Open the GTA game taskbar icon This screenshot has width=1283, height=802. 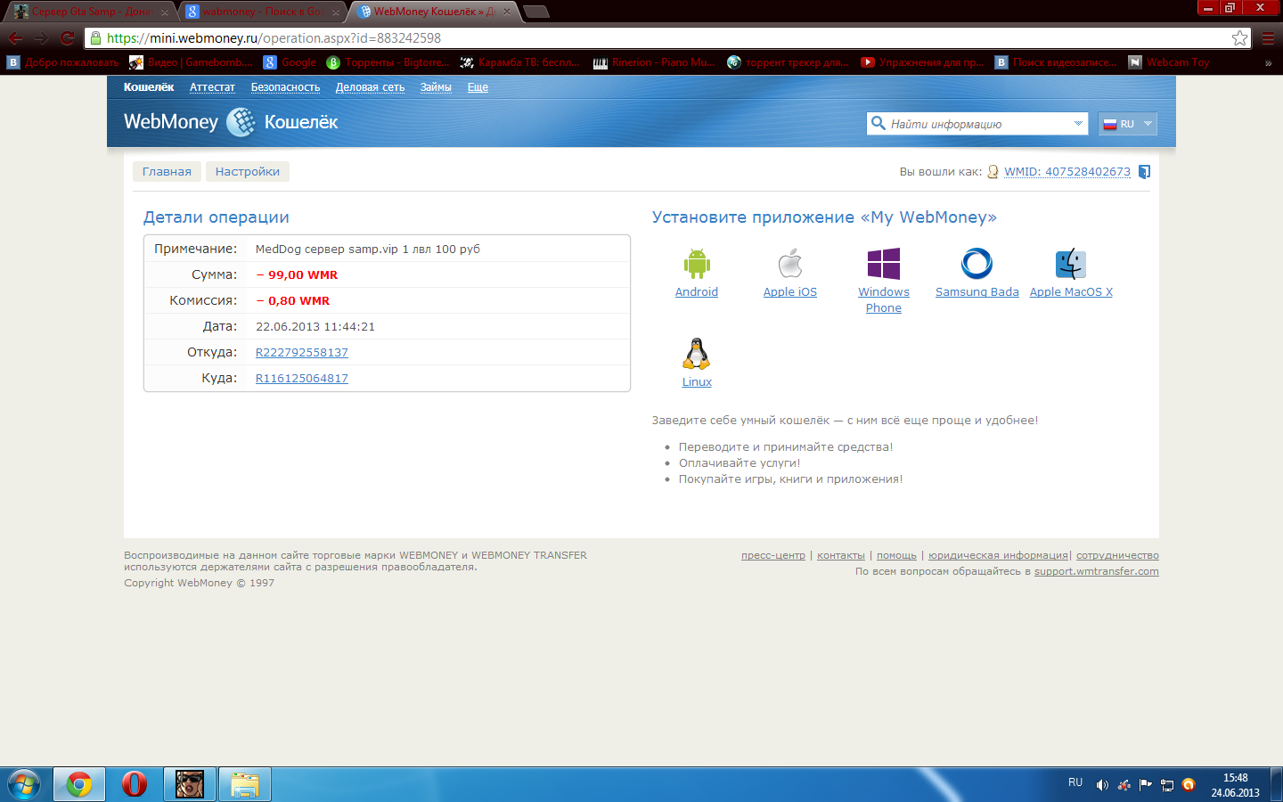(x=190, y=784)
